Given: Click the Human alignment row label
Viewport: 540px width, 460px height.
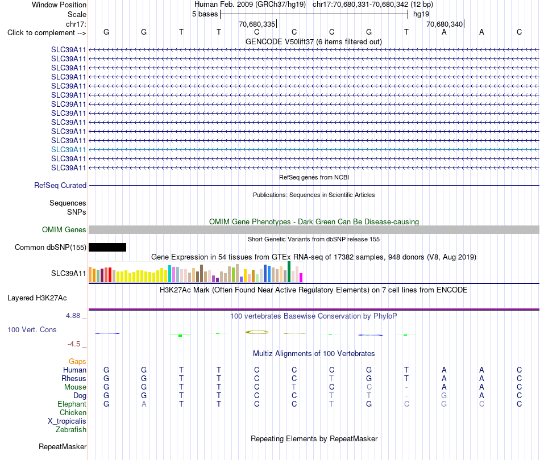Looking at the screenshot, I should pos(74,370).
